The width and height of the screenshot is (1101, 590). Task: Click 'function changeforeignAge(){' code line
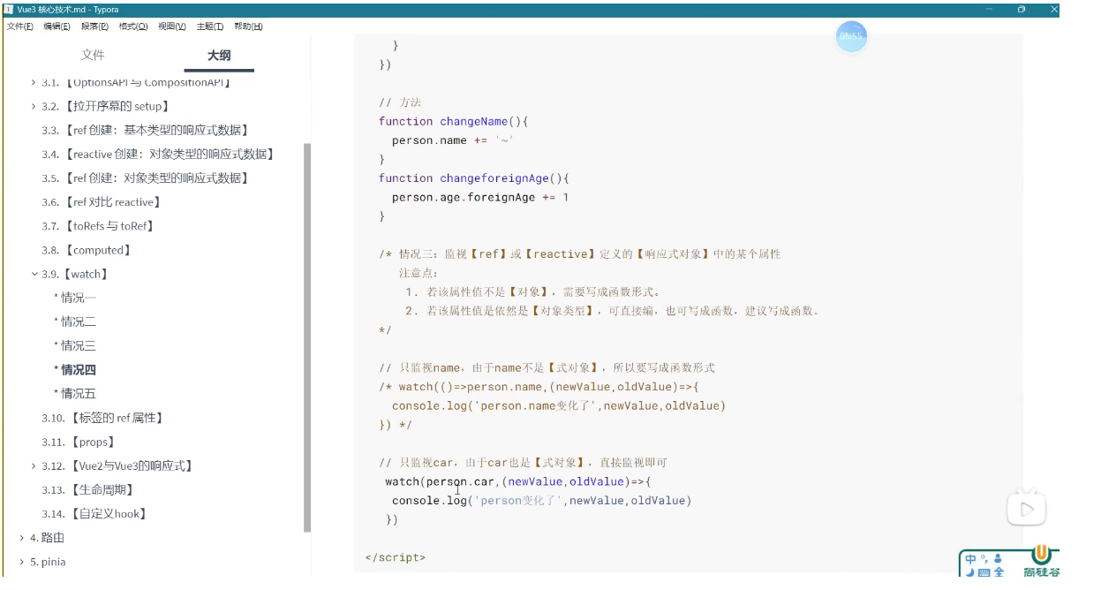pyautogui.click(x=474, y=178)
